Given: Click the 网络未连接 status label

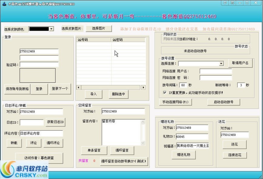Looking at the screenshot, I should [171, 39].
